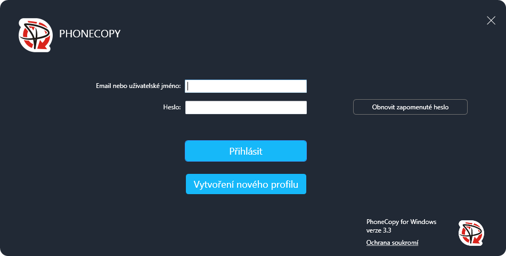This screenshot has height=256, width=506.
Task: Place the cursor in the username text box
Action: click(246, 86)
